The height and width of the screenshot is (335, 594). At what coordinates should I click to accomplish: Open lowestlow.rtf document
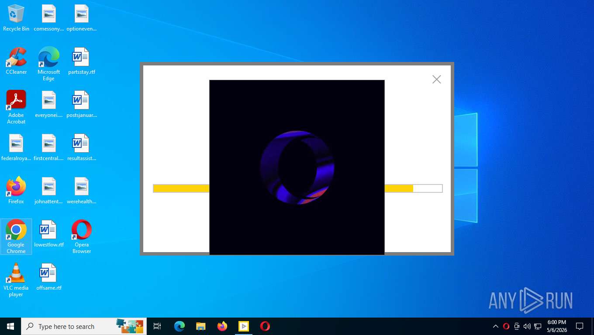point(49,234)
